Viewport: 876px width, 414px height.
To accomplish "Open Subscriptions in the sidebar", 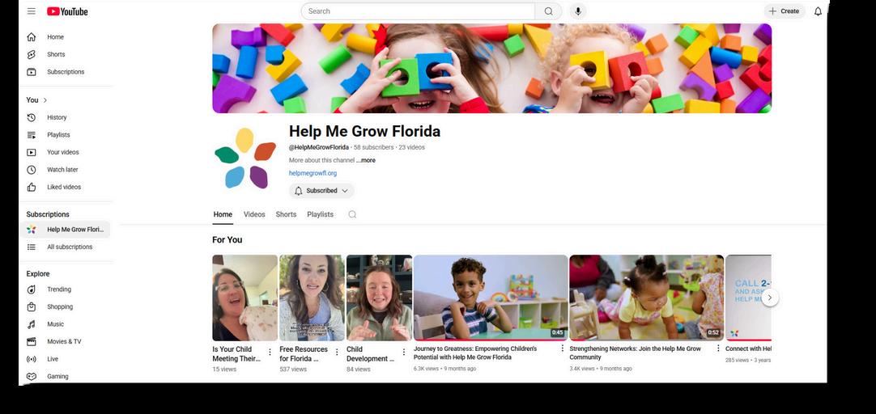I will (x=66, y=71).
